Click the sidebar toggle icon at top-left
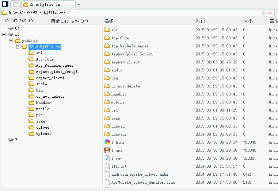 tap(5, 4)
